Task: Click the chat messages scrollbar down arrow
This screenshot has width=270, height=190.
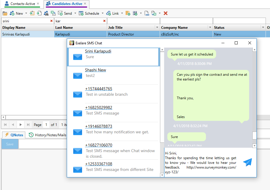Action: [254, 146]
